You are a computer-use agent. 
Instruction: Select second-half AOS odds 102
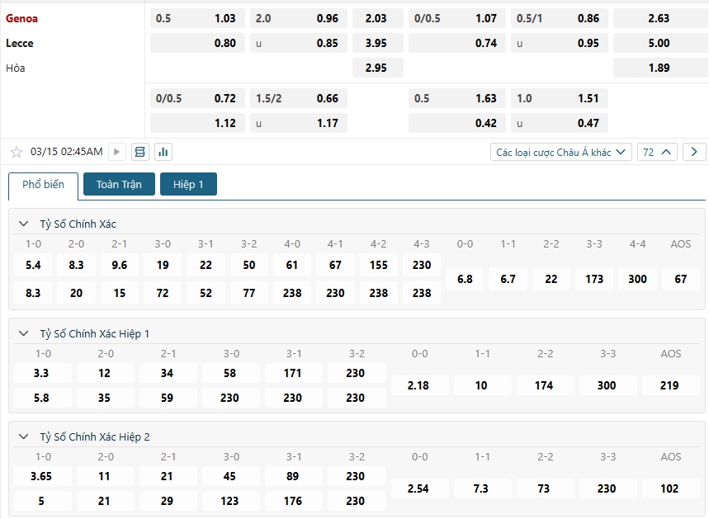click(669, 488)
